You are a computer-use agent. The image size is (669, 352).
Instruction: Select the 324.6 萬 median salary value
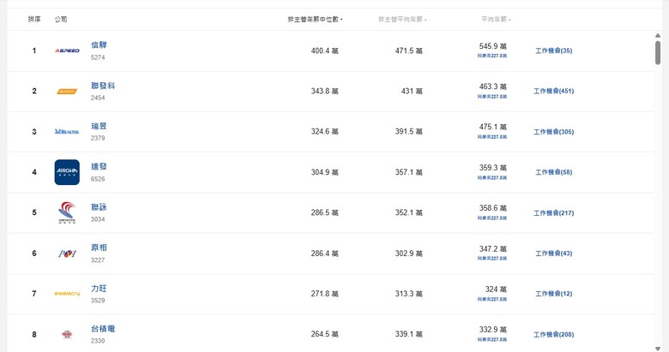[325, 132]
